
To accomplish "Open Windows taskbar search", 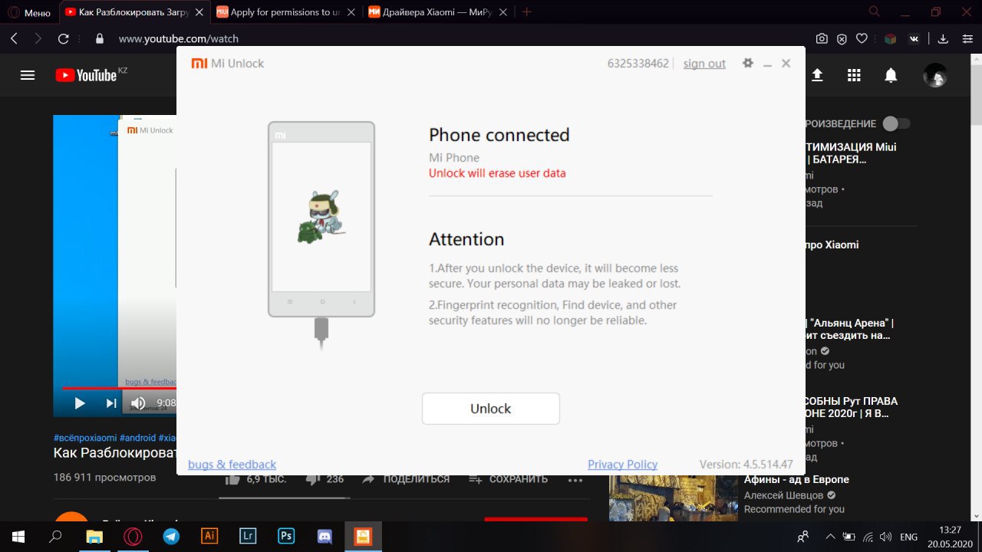I will pyautogui.click(x=55, y=536).
